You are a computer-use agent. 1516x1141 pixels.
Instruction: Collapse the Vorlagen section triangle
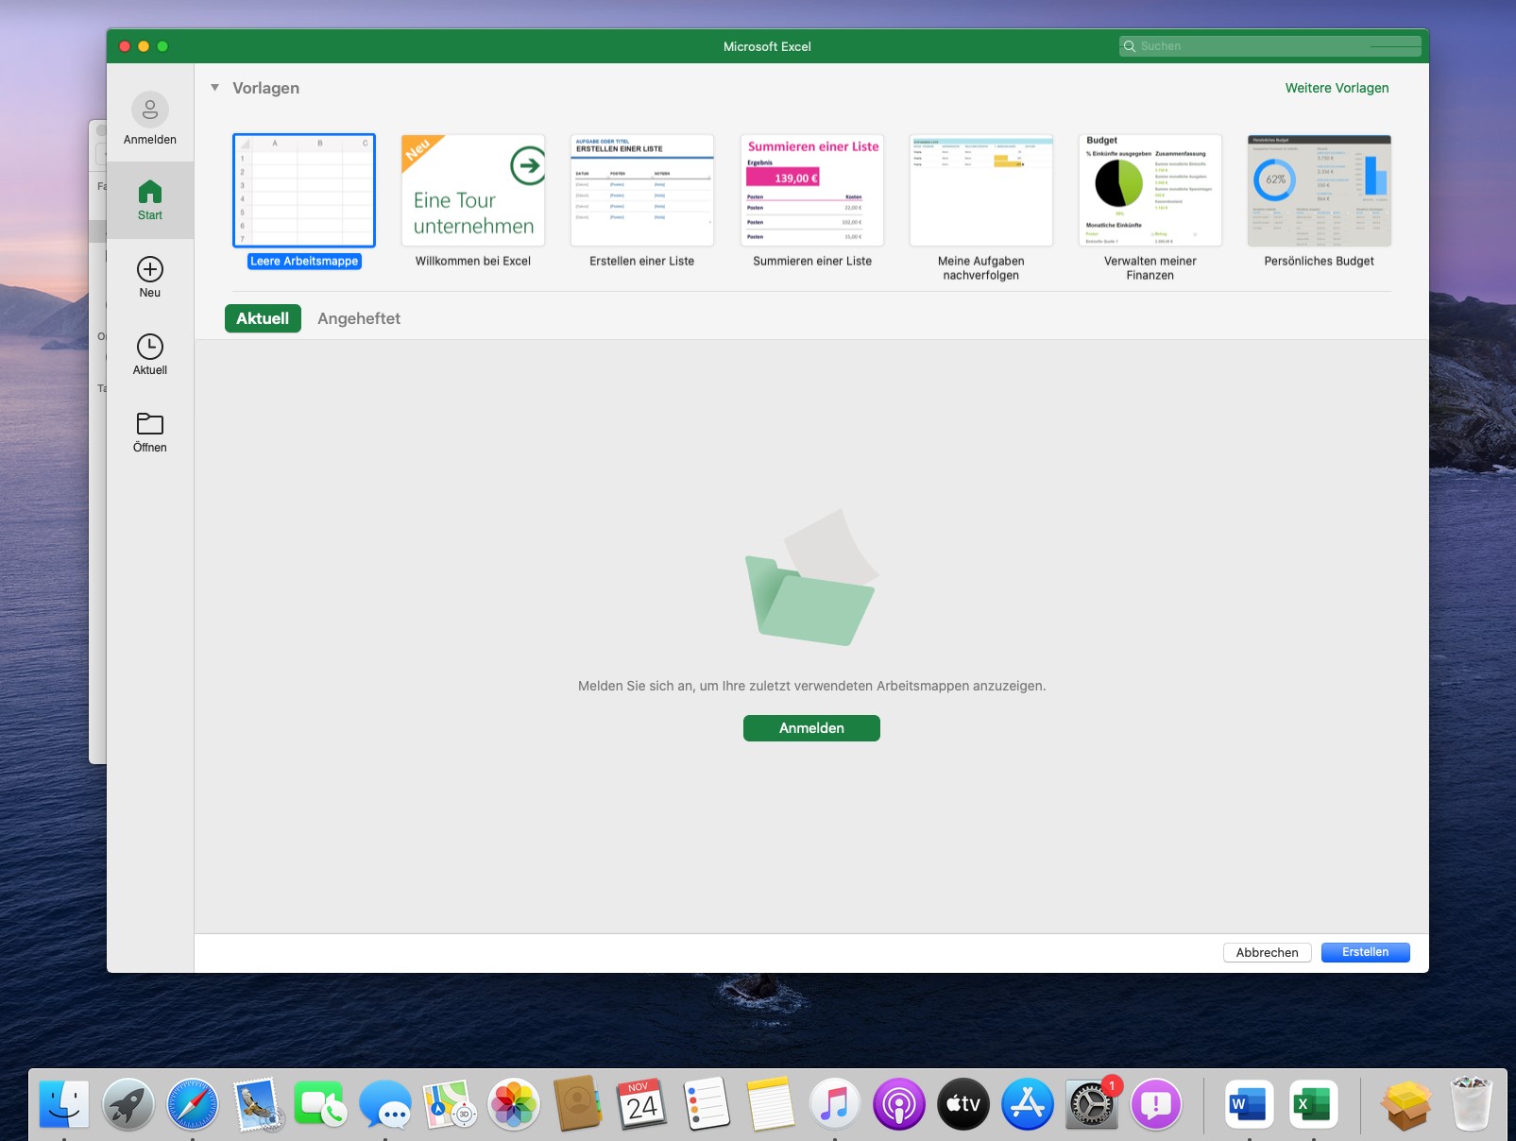[x=215, y=88]
